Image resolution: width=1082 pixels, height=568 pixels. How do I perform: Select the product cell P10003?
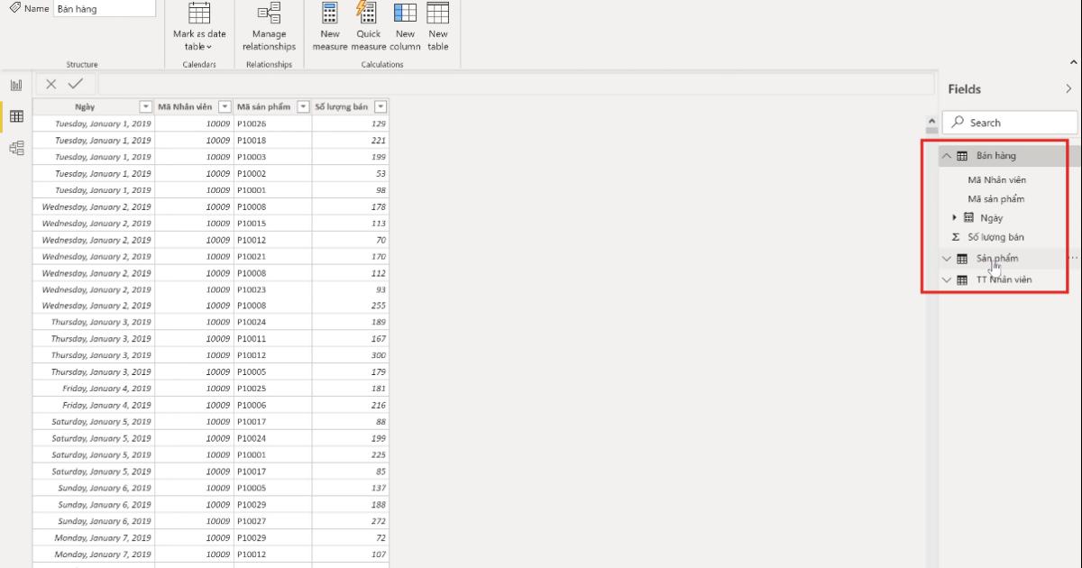pos(273,157)
